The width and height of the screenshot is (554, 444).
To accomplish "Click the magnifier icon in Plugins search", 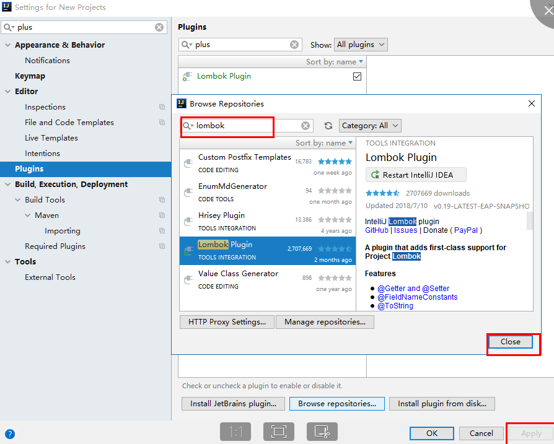I will [x=187, y=45].
